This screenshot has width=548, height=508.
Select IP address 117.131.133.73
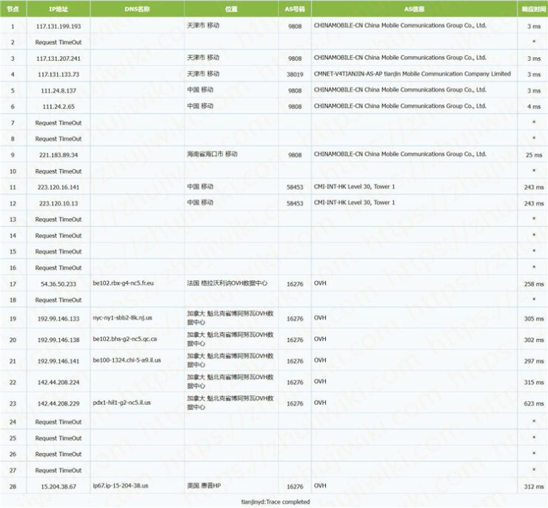pos(59,75)
